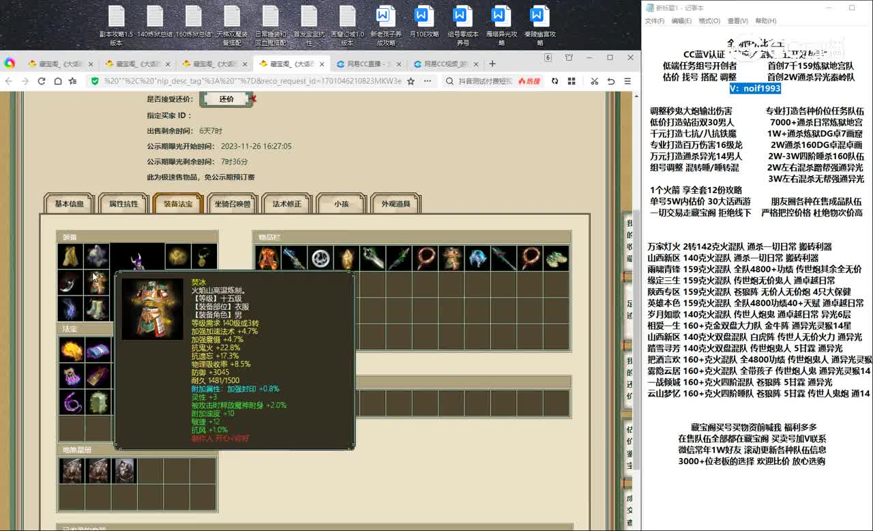Go back in the browser
The width and height of the screenshot is (873, 531).
tap(9, 81)
